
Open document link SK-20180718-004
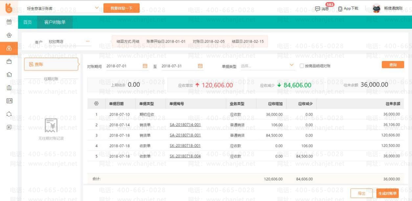tap(185, 156)
